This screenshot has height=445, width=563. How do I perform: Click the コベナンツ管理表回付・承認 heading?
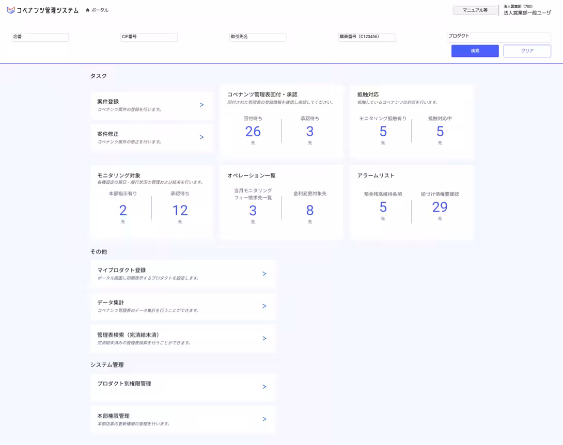point(262,94)
